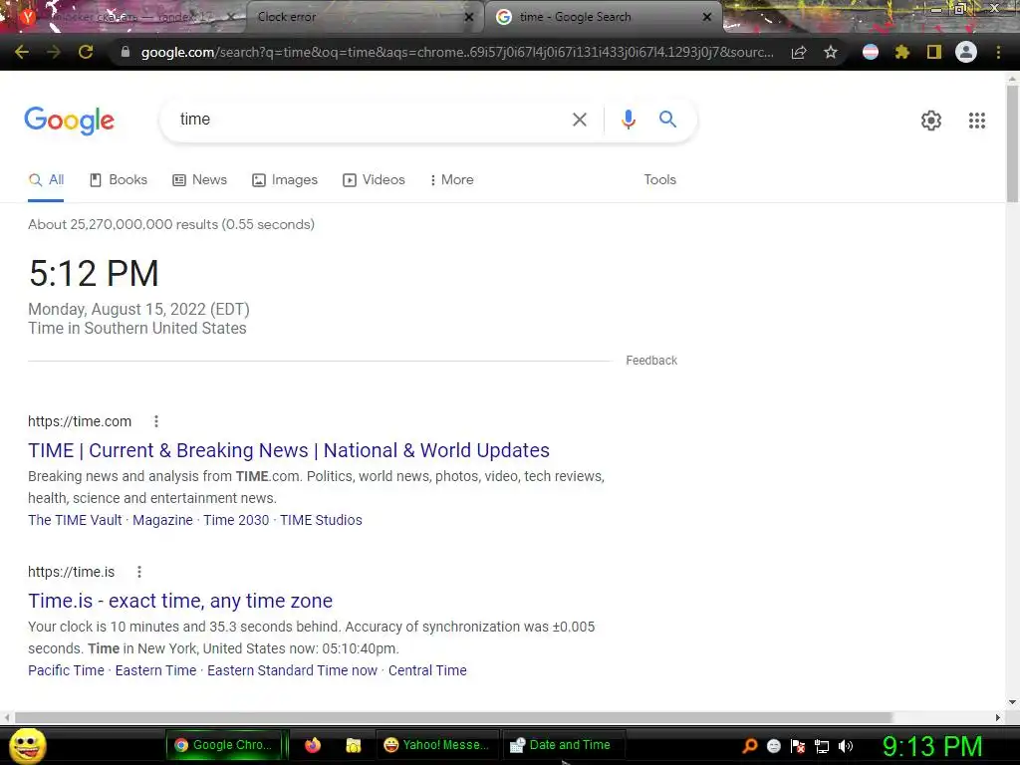Open the Magazine sitelink
The height and width of the screenshot is (765, 1020).
(x=162, y=520)
